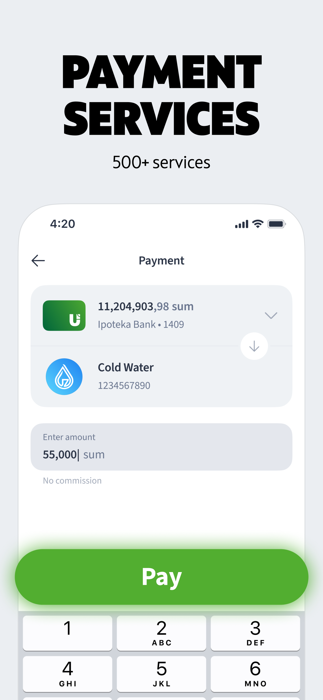
Task: Tap the Wi-Fi status icon
Action: [258, 224]
